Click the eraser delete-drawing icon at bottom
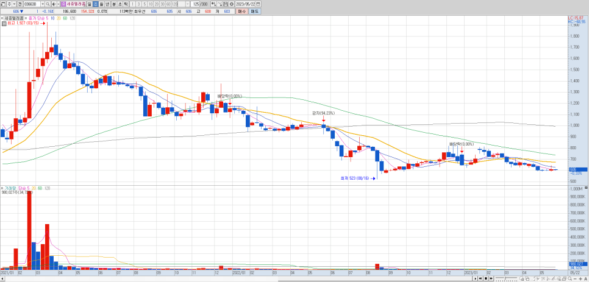The image size is (589, 282). coord(559,278)
